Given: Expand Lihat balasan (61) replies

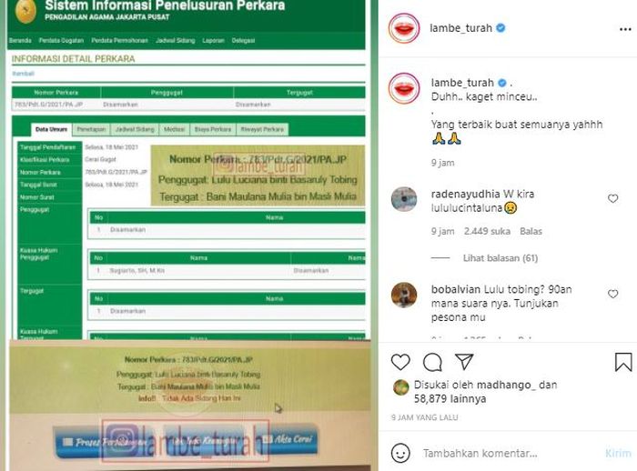Looking at the screenshot, I should (x=500, y=258).
